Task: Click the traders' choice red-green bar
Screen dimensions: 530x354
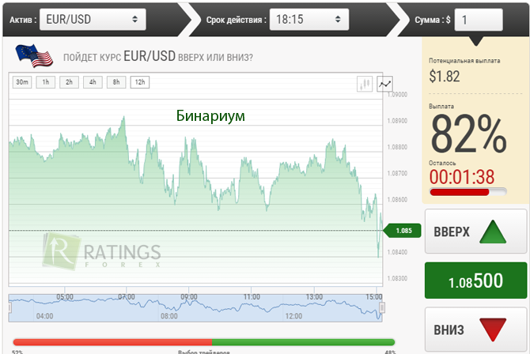Action: tap(204, 342)
